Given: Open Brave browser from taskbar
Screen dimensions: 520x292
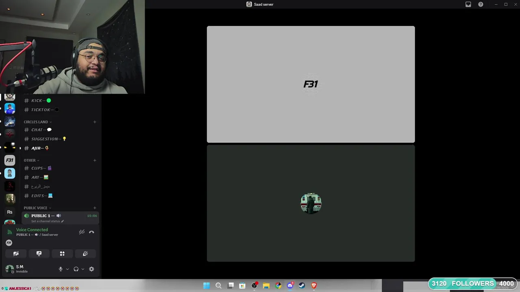Looking at the screenshot, I should tap(314, 286).
